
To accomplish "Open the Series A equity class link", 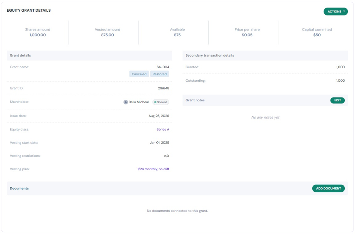I will (163, 129).
